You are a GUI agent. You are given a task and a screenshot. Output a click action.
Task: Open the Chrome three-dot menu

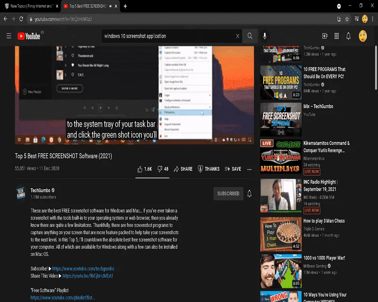tap(373, 19)
